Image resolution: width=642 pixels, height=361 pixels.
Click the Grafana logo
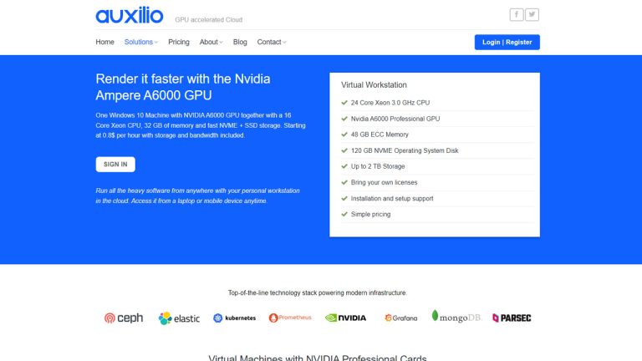(x=400, y=318)
